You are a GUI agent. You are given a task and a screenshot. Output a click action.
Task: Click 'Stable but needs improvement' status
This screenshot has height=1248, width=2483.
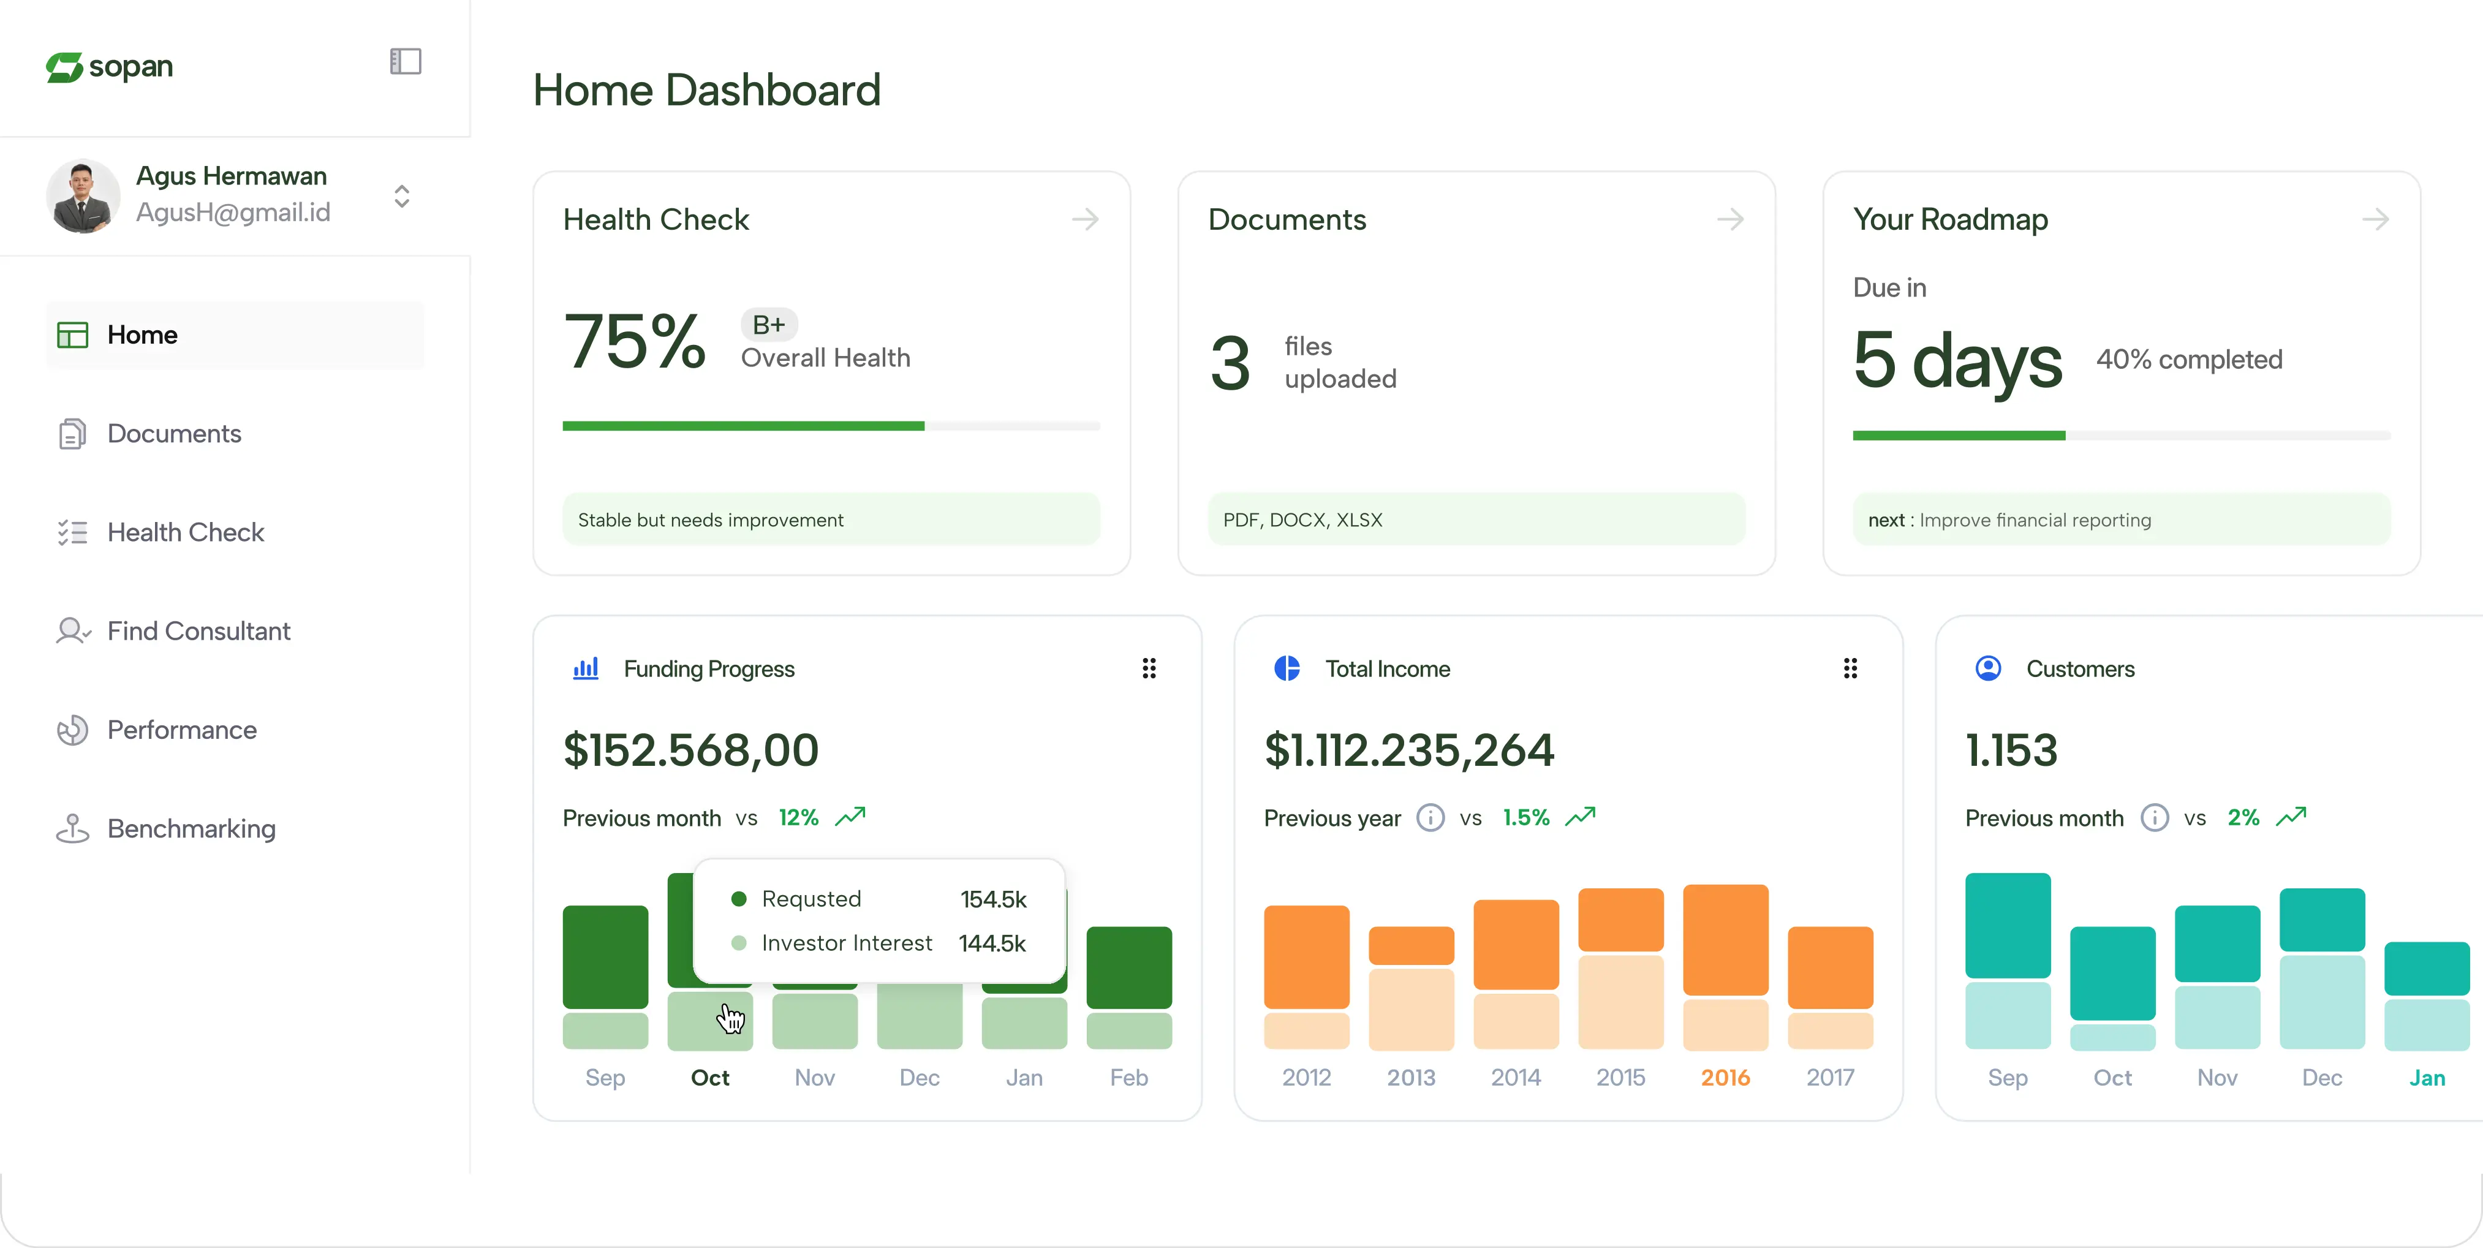point(831,520)
